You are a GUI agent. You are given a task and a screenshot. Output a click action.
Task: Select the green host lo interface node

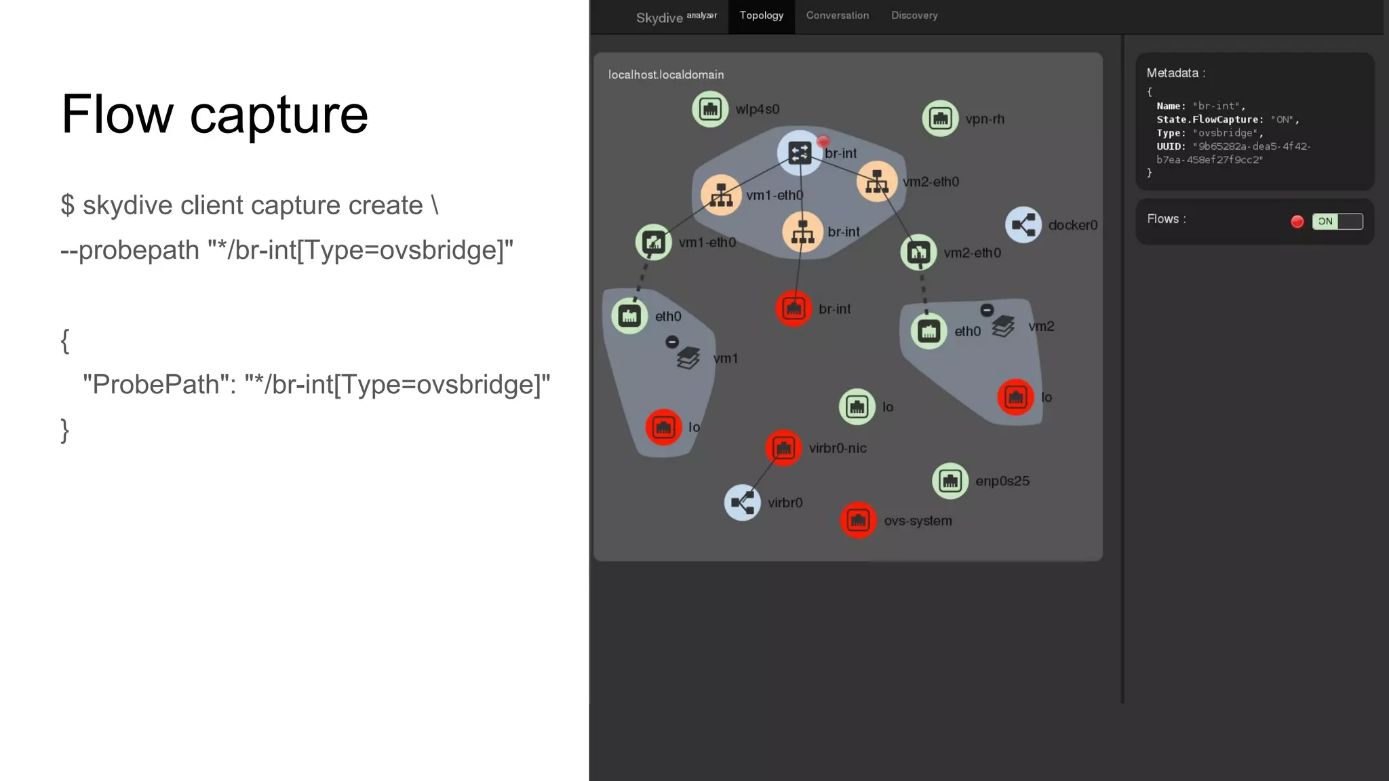click(x=857, y=407)
